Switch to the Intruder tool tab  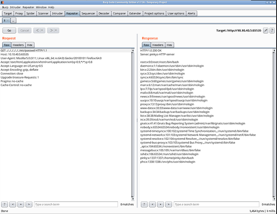(x=57, y=13)
